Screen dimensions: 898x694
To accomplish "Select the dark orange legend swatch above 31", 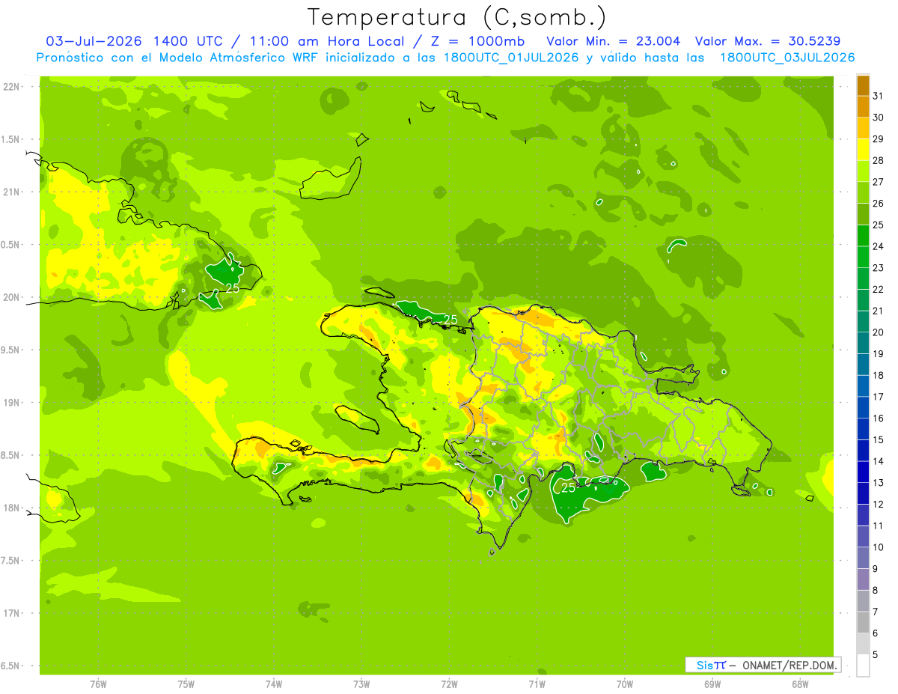I will [x=863, y=85].
